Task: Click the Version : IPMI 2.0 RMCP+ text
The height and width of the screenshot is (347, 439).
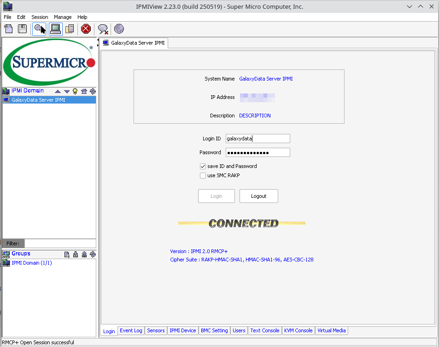Action: coord(199,251)
